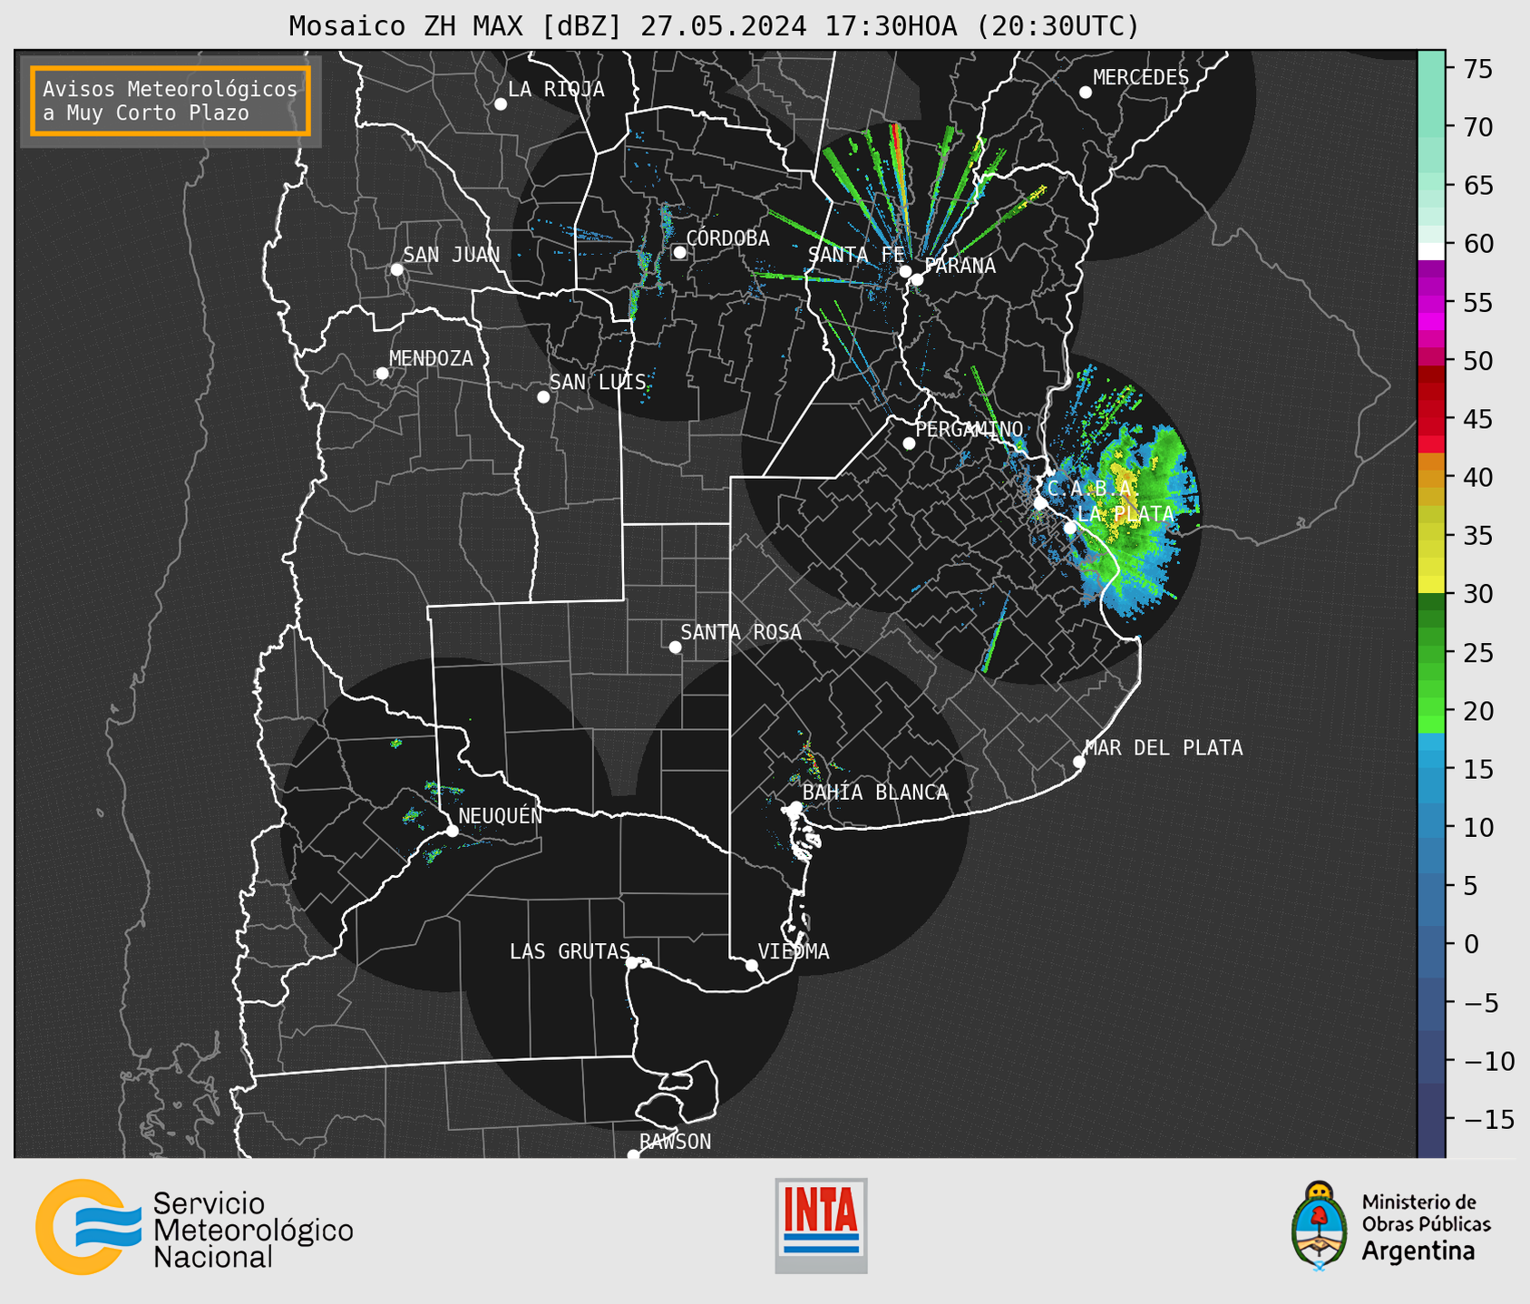Viewport: 1530px width, 1304px height.
Task: Click the CÓRDOBA text label
Action: (727, 238)
